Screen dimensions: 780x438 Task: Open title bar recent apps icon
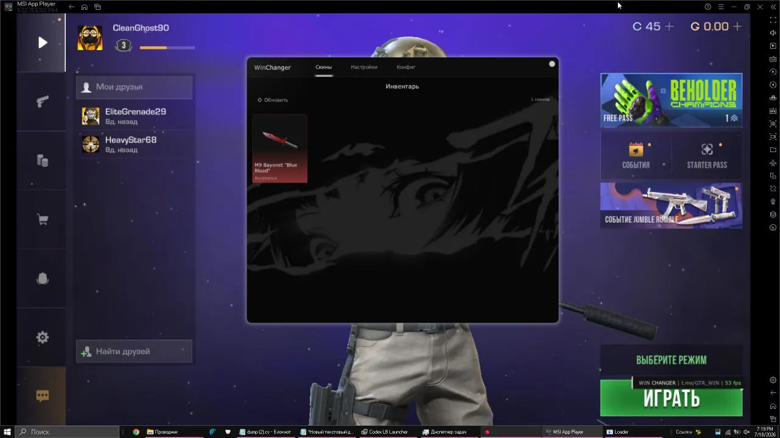pos(97,7)
